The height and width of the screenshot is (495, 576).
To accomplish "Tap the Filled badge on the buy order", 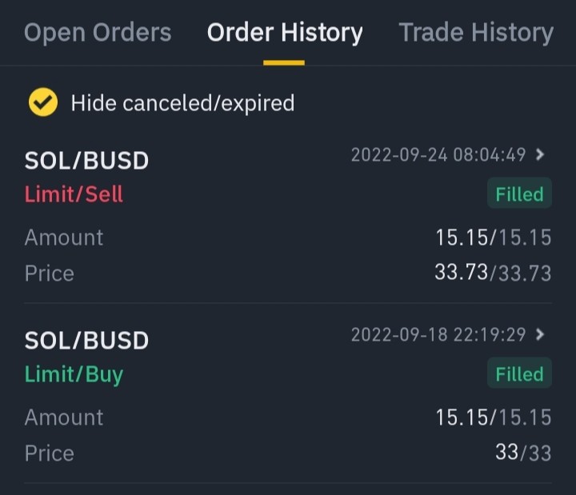I will click(519, 373).
